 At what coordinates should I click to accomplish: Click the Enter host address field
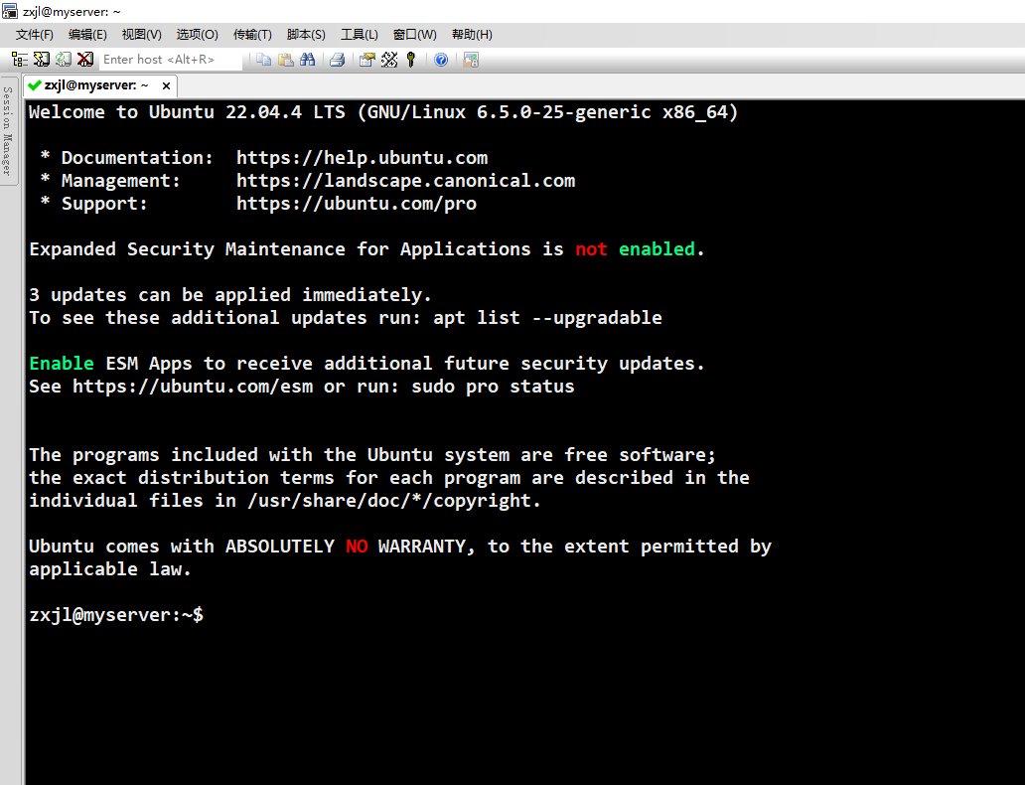[169, 59]
